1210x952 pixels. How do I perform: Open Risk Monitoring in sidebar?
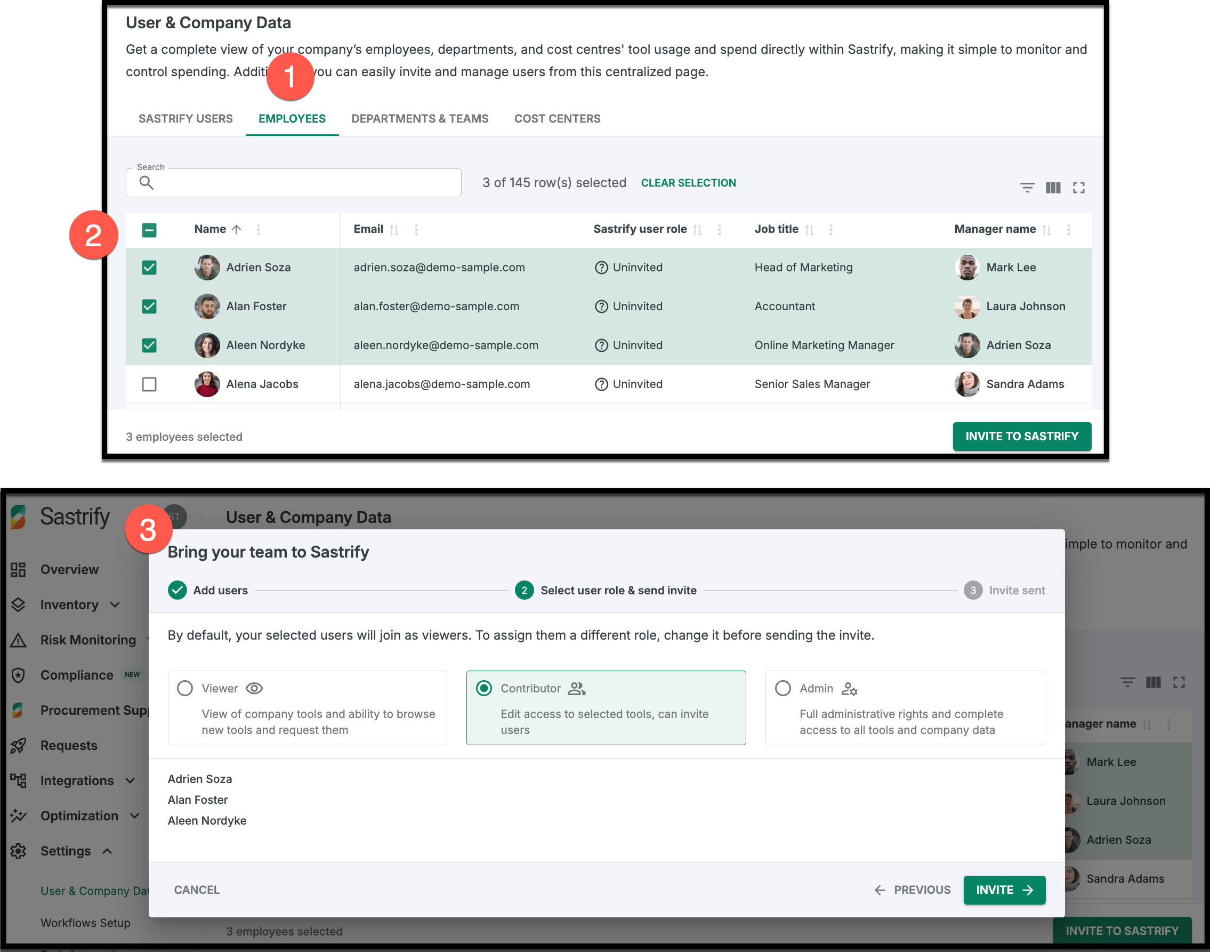88,640
